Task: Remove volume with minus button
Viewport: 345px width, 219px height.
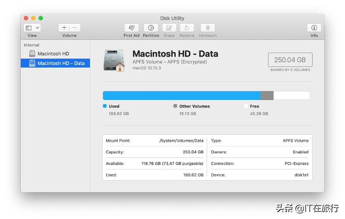Action: point(75,28)
